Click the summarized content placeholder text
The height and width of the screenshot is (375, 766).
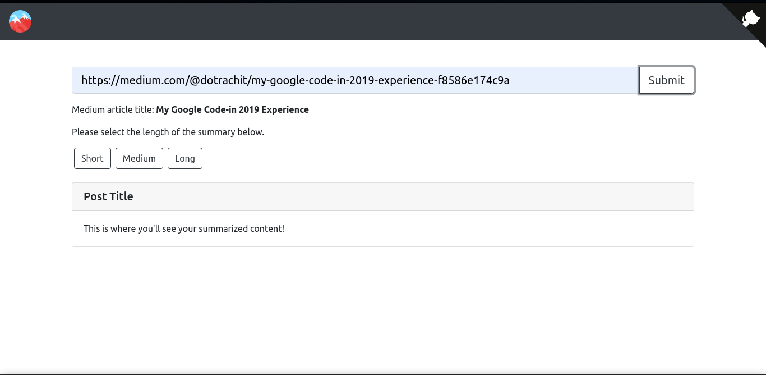(184, 228)
